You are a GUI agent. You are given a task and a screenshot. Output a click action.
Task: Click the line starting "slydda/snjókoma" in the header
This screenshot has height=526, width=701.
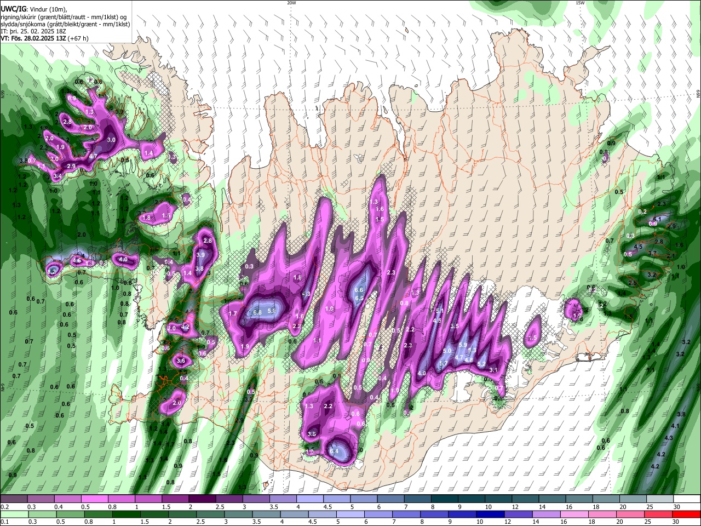click(x=65, y=24)
